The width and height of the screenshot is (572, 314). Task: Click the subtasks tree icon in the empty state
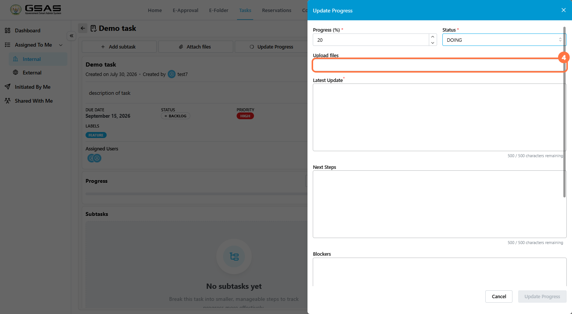(234, 256)
